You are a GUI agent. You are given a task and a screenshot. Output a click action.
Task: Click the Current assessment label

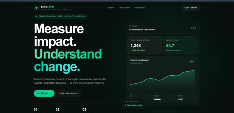click(174, 50)
